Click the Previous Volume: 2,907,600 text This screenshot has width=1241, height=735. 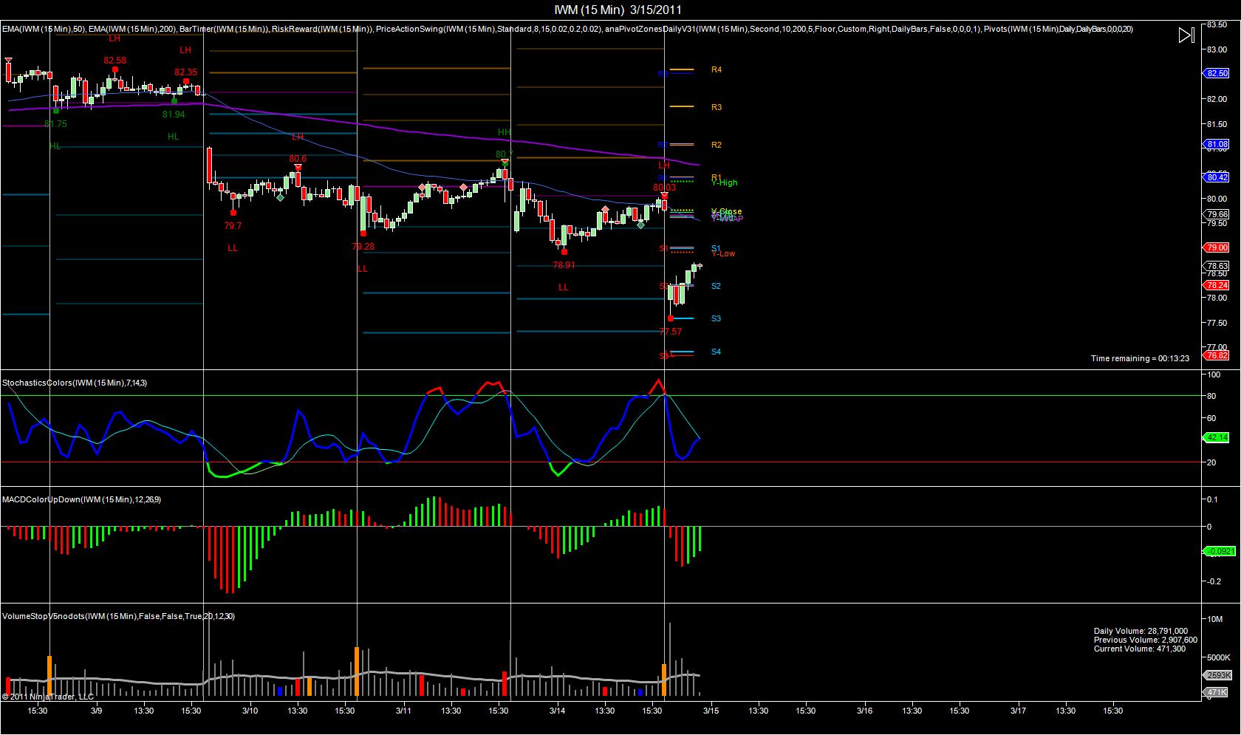[1146, 640]
